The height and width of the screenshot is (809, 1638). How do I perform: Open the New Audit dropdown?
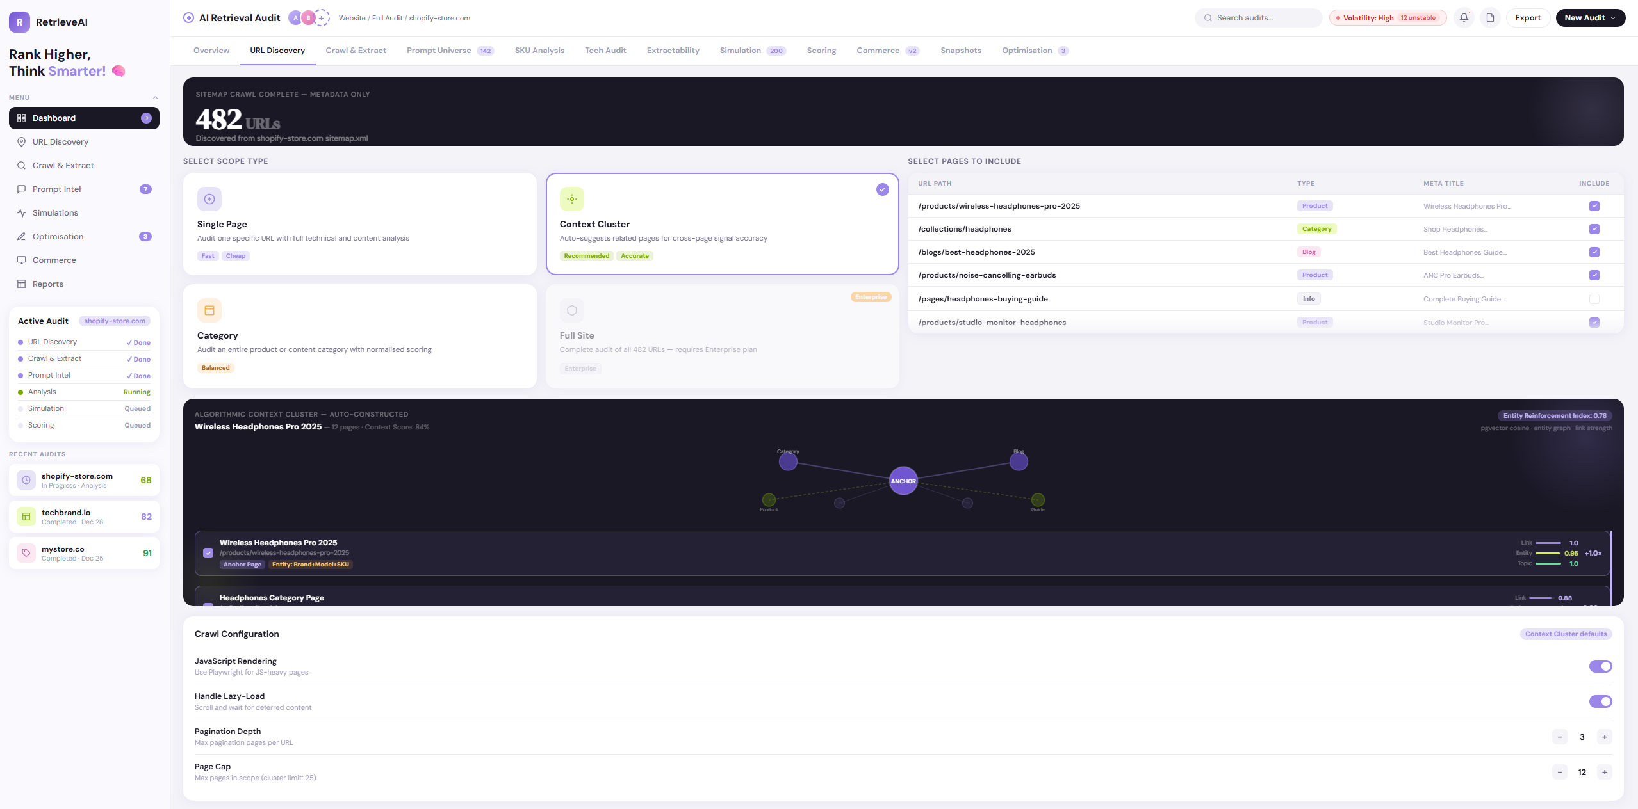point(1590,18)
